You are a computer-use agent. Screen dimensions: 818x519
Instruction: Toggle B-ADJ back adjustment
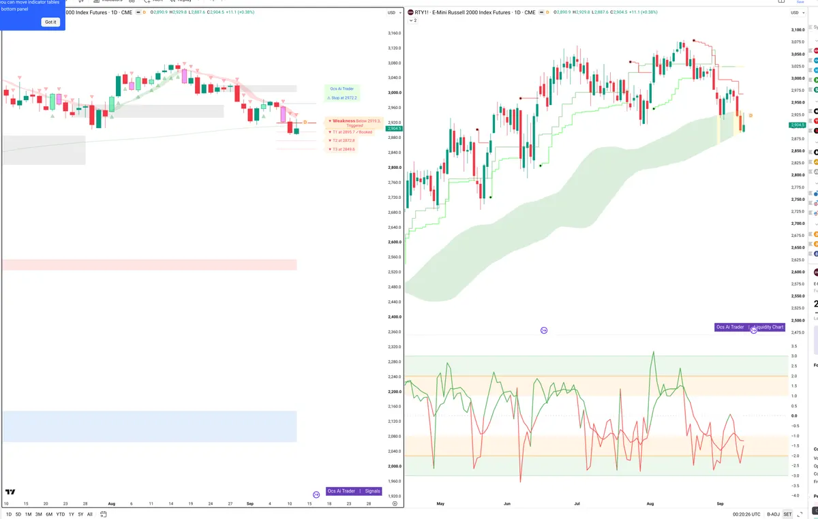click(x=773, y=514)
